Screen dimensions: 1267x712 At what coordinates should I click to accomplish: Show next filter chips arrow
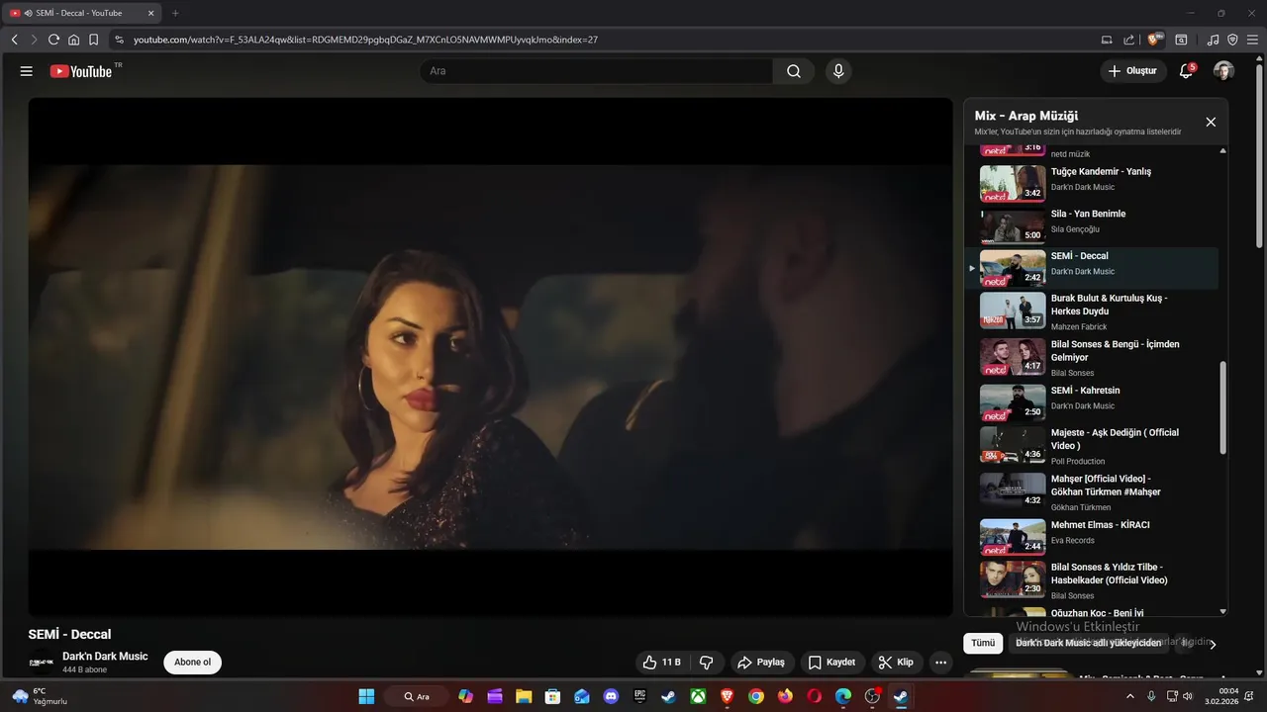[x=1214, y=644]
